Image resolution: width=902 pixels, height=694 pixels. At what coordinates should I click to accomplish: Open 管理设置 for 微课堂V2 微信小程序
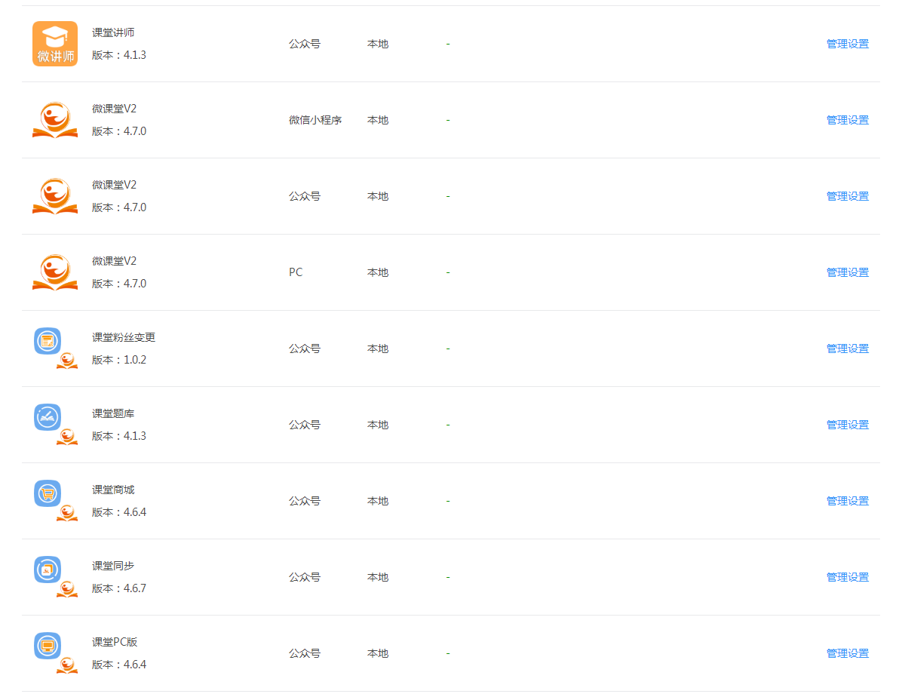pos(848,120)
